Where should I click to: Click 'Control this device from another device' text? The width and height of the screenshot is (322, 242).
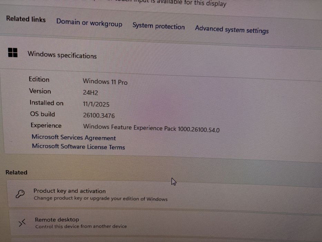point(81,226)
